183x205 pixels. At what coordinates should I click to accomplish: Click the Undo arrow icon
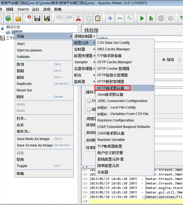click(59, 18)
